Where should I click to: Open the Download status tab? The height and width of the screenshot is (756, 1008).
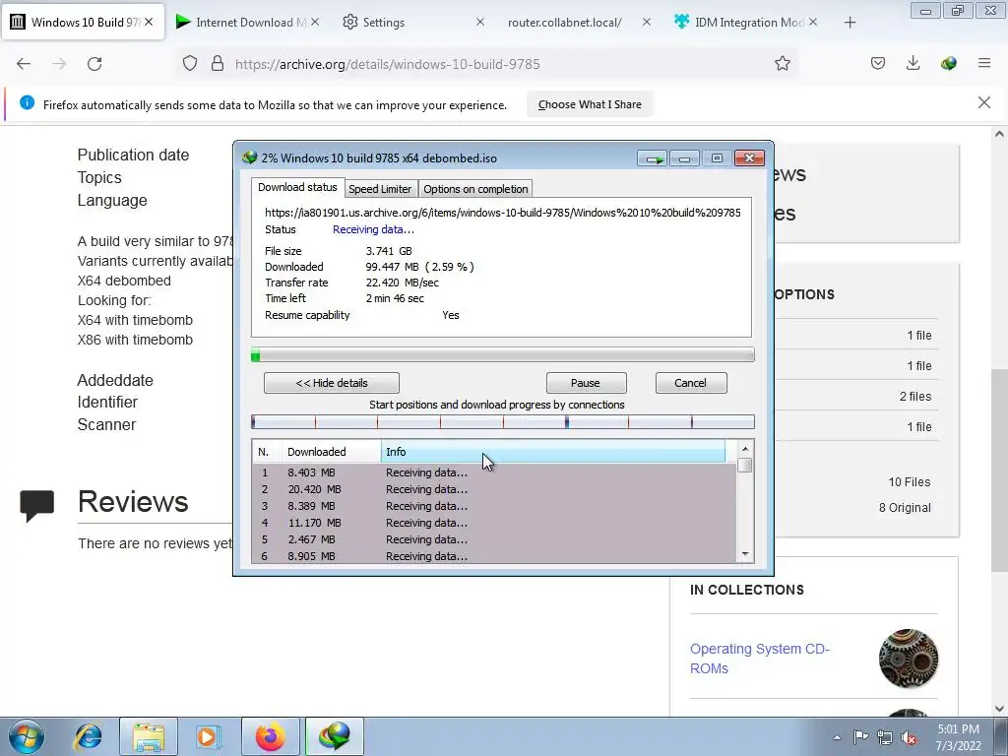297,187
